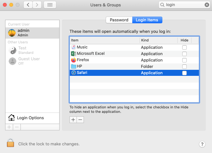Select the Login Items tab
Viewport: 212px width, 153px height.
(147, 20)
